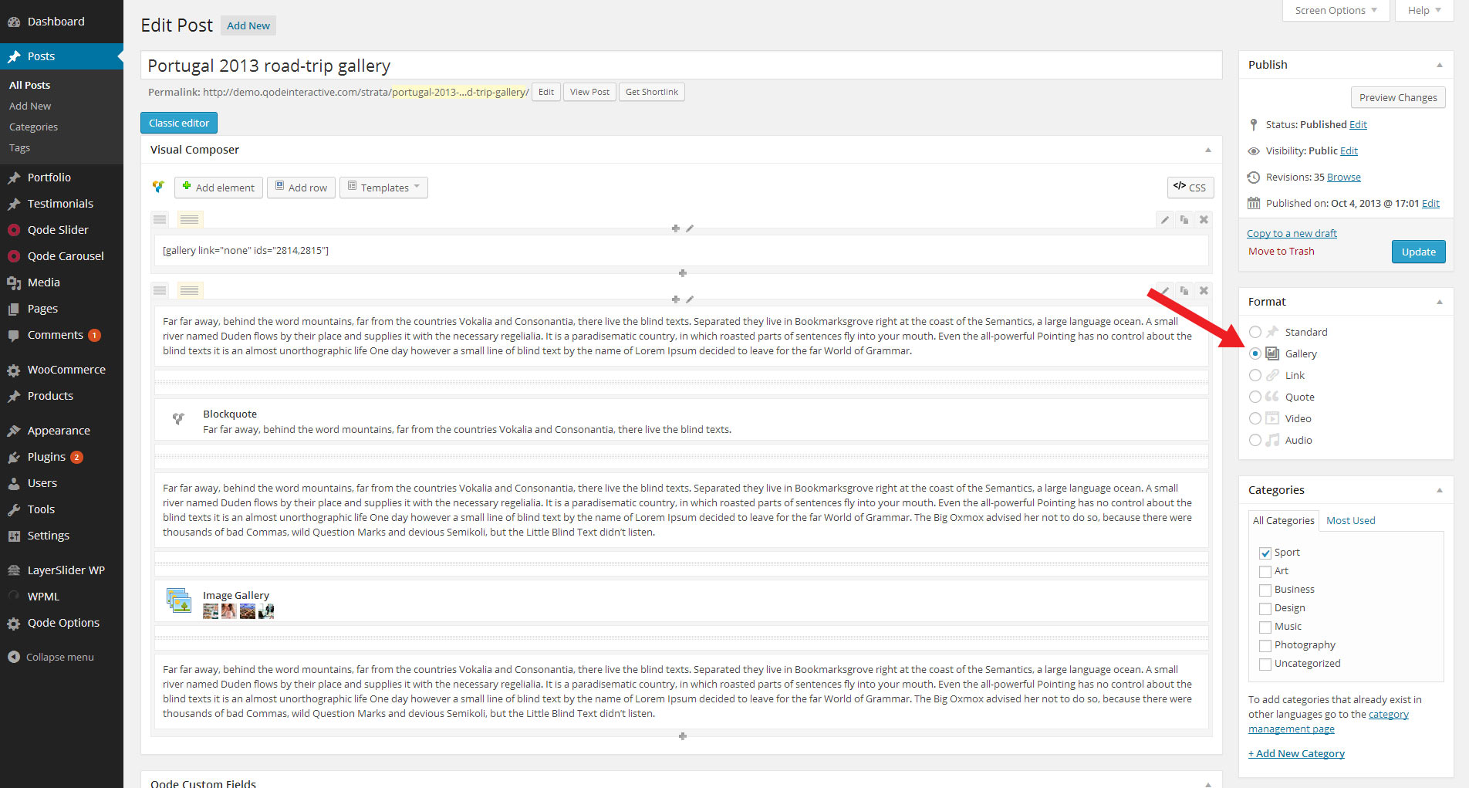Uncheck the Sport category
This screenshot has width=1469, height=788.
click(x=1265, y=553)
